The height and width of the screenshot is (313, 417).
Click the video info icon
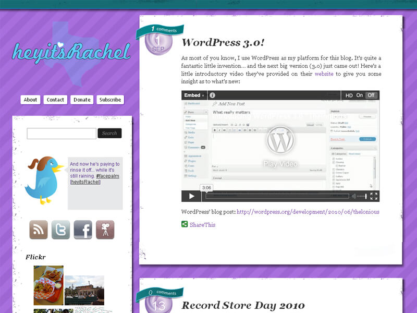coord(212,95)
